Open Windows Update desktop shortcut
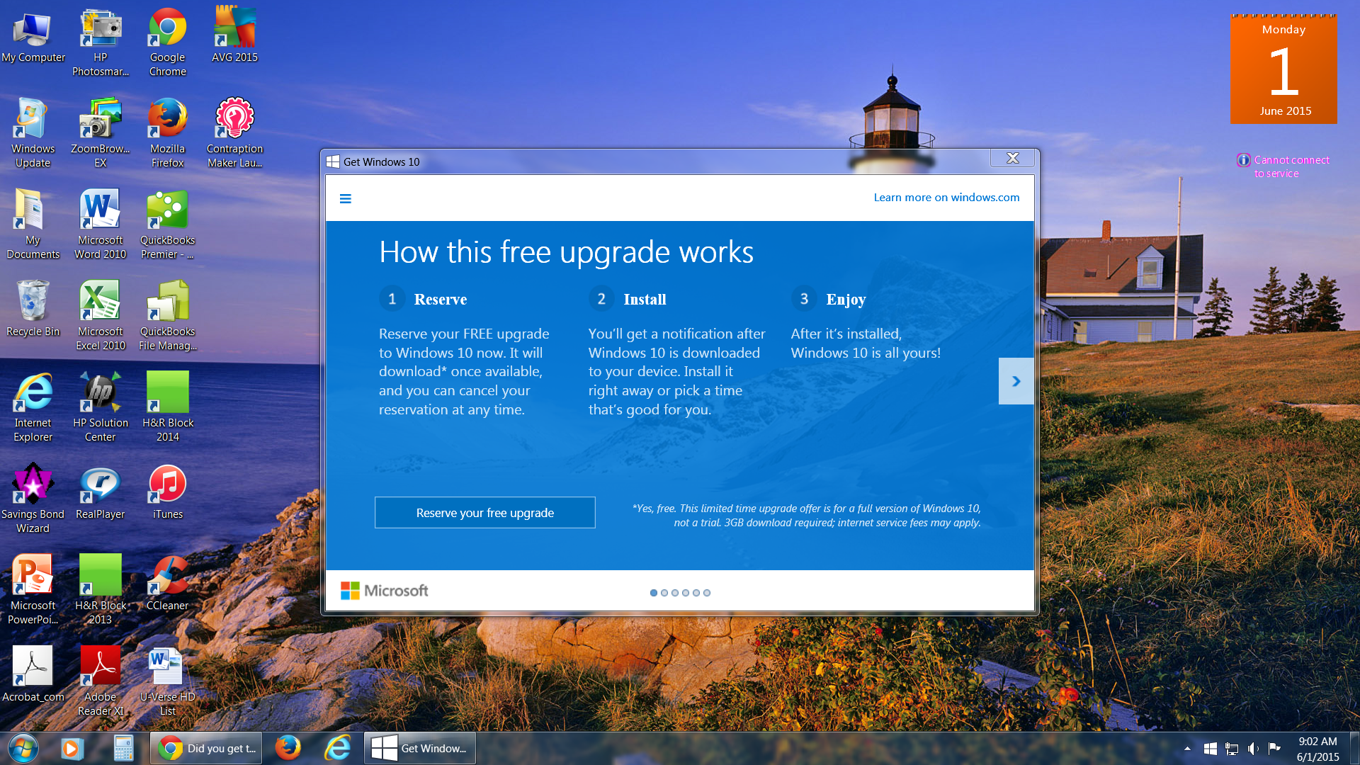 33,133
